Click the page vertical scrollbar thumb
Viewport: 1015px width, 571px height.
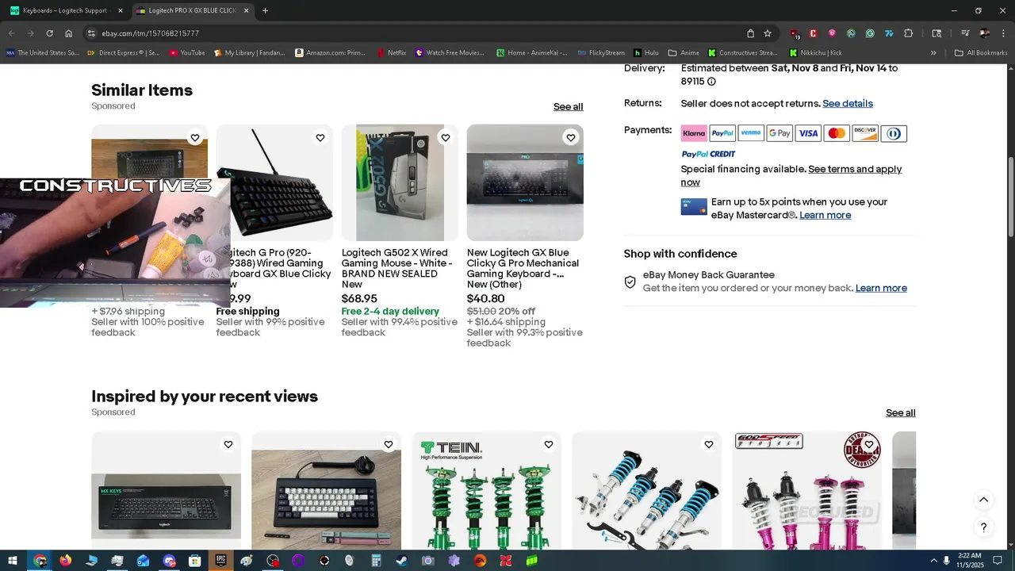point(1010,196)
